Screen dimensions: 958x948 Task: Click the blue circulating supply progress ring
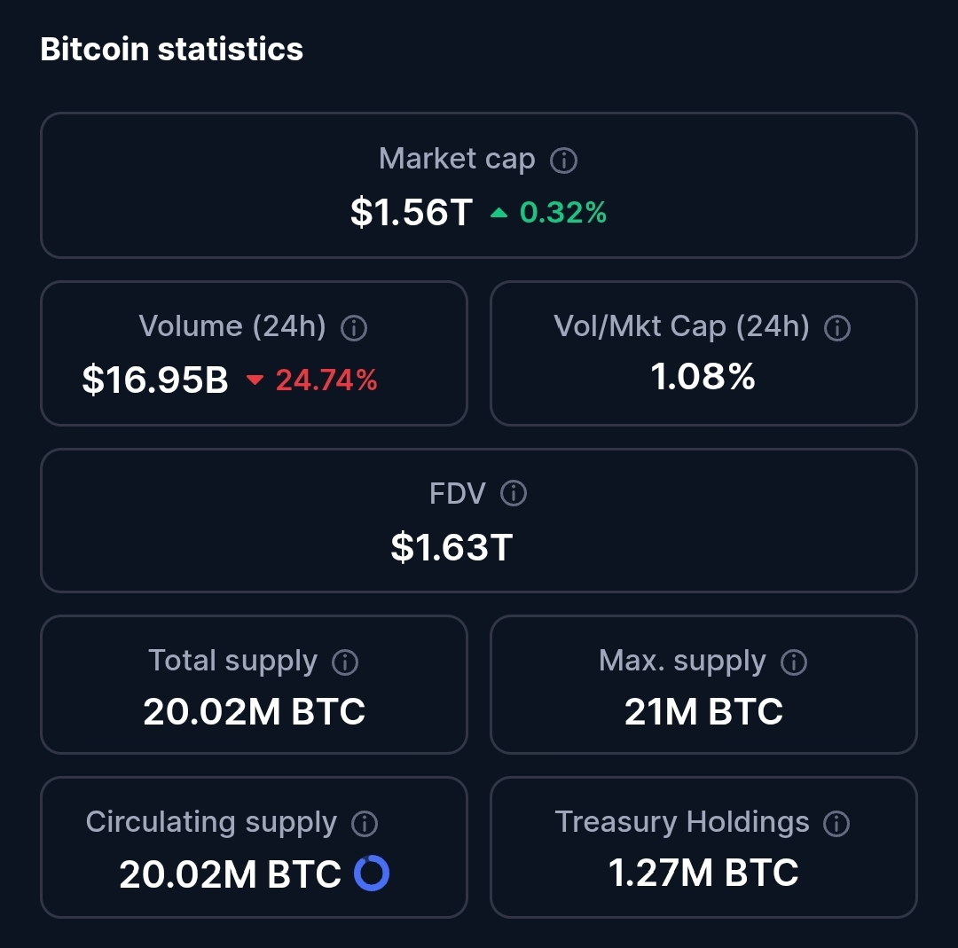372,874
